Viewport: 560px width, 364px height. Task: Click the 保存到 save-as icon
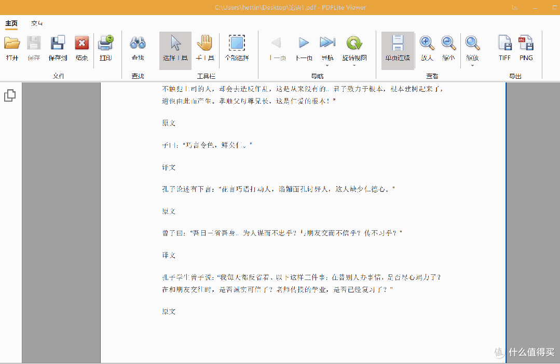pyautogui.click(x=58, y=43)
